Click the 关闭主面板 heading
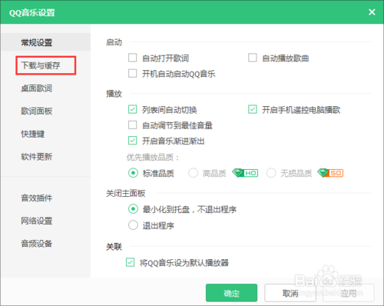 click(x=126, y=193)
